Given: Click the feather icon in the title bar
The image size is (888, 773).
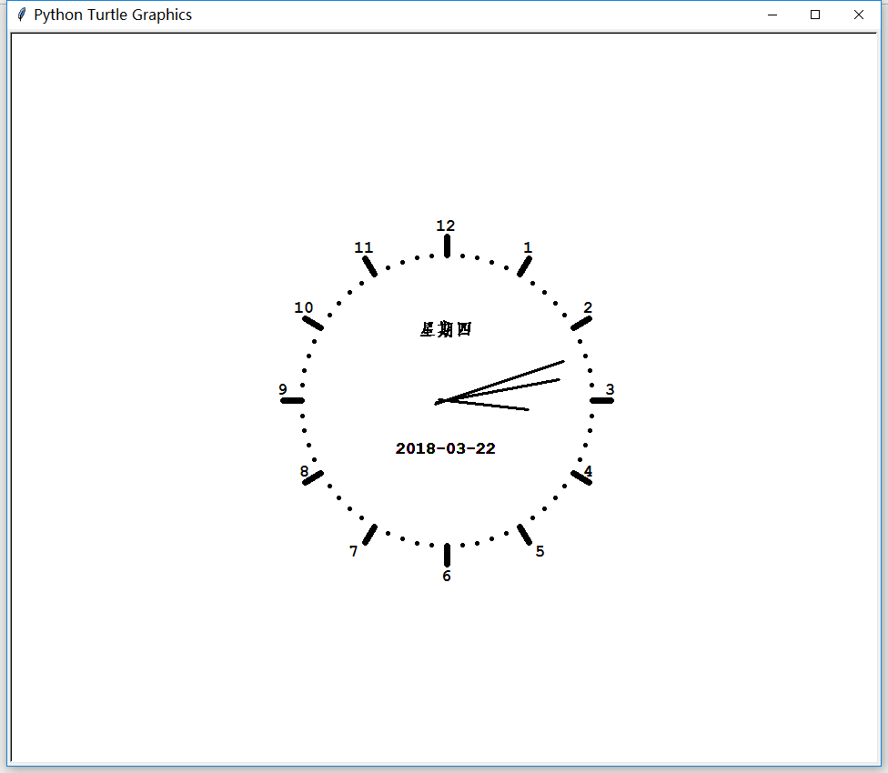Looking at the screenshot, I should (22, 15).
